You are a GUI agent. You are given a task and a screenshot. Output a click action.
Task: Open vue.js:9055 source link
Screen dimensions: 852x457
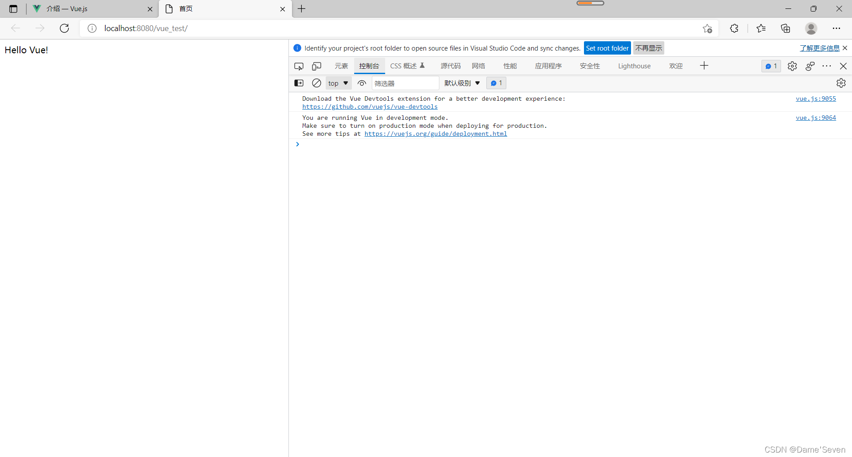(x=816, y=99)
